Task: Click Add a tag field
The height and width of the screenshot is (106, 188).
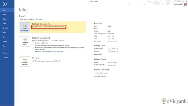Action: coord(110,39)
